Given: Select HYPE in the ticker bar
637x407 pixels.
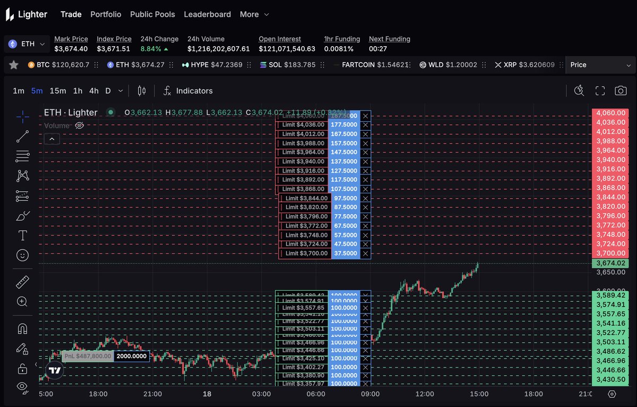Looking at the screenshot, I should tap(212, 65).
